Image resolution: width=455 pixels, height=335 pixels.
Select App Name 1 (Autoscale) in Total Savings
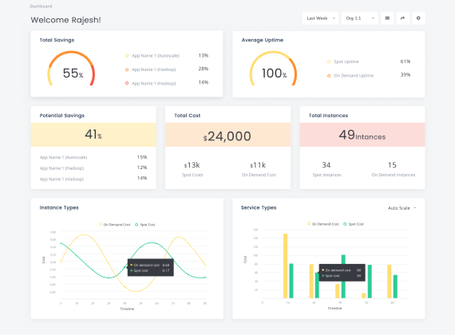point(167,55)
